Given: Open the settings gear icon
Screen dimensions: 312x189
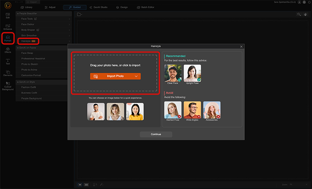Looking at the screenshot, I should (x=309, y=2).
